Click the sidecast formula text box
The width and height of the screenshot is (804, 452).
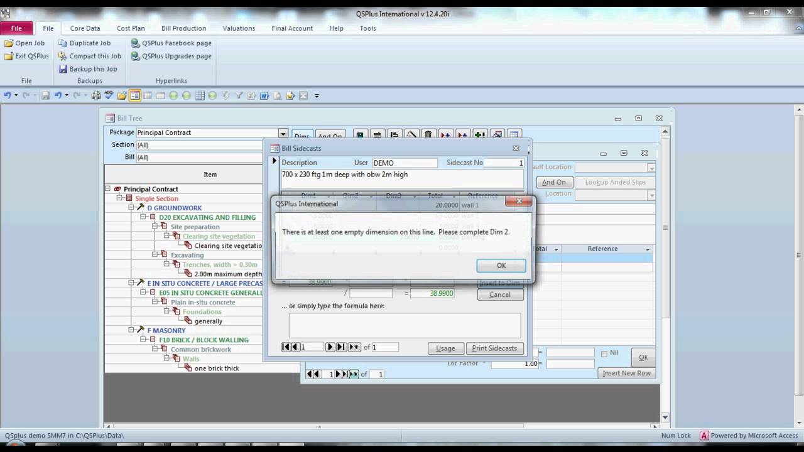coord(405,326)
